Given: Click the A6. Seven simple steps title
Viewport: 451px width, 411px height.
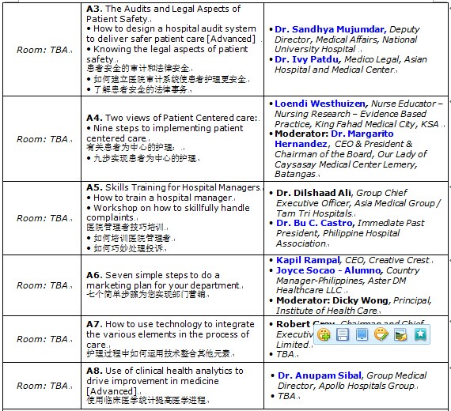Looking at the screenshot, I should coord(163,281).
